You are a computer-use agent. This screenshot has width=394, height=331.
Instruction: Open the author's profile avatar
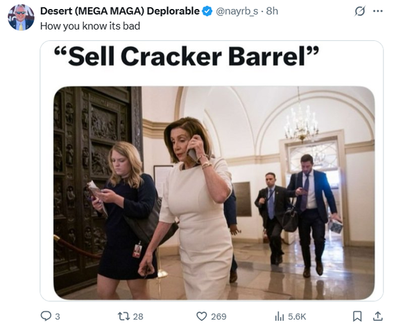pyautogui.click(x=21, y=17)
